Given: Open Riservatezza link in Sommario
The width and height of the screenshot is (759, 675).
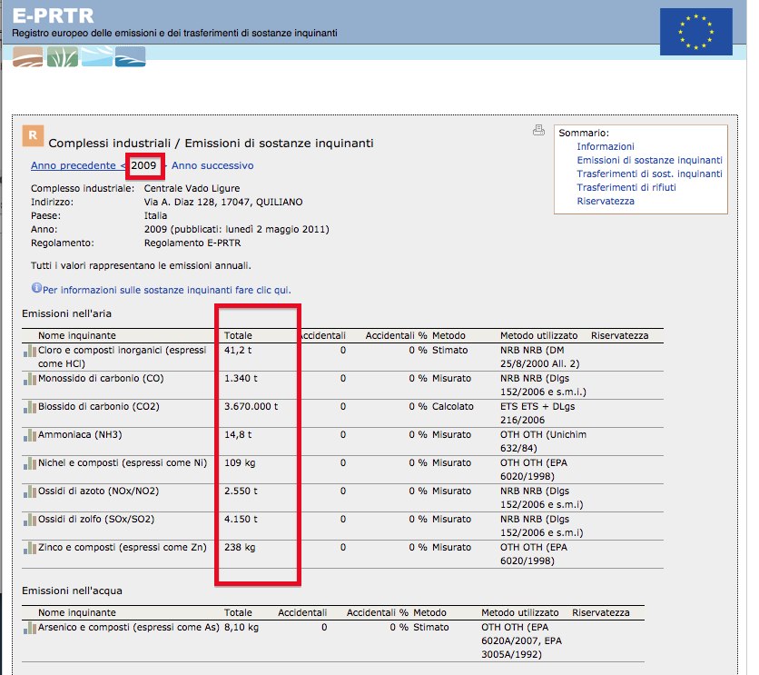Looking at the screenshot, I should [x=605, y=201].
